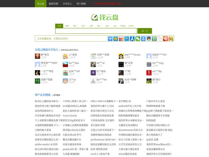Open search term 'ip电话 设置'
This screenshot has width=209, height=157.
click(152, 140)
